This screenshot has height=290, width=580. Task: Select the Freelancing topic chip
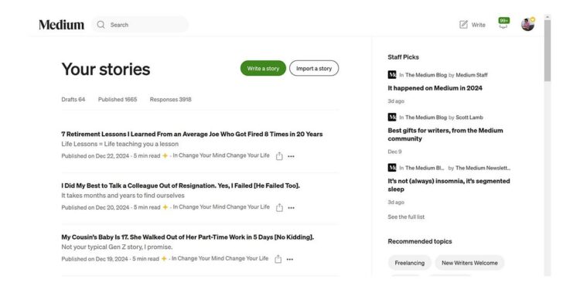click(x=409, y=263)
